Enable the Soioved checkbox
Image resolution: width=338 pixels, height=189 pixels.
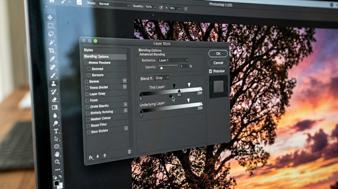(x=89, y=69)
